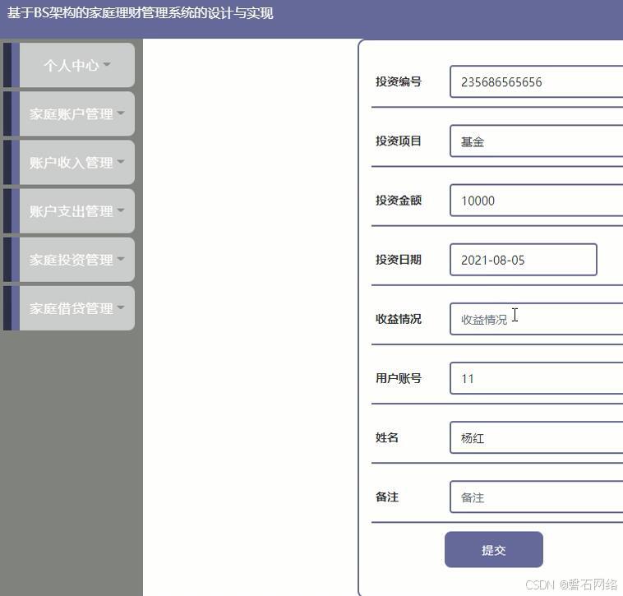Click the empty 备注 input field
623x596 pixels.
(537, 497)
